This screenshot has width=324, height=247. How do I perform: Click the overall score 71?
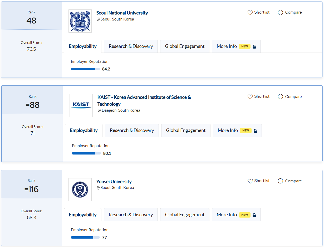[32, 133]
